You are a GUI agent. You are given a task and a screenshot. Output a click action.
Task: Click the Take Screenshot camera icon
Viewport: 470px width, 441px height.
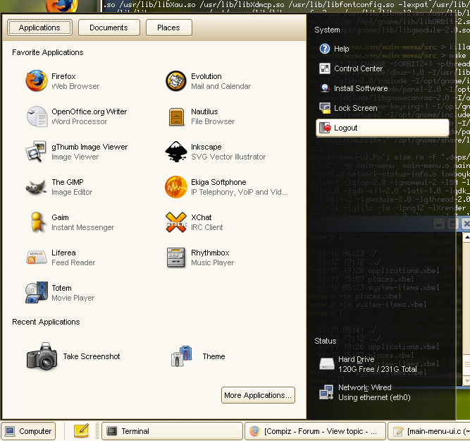(42, 356)
